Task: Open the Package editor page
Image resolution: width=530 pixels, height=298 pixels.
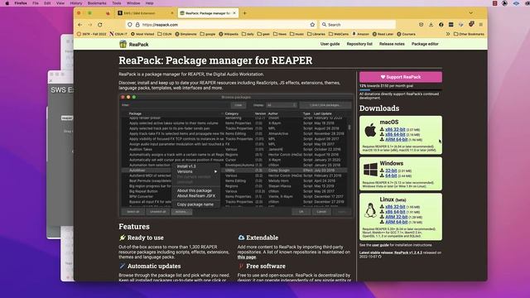Action: tap(425, 44)
